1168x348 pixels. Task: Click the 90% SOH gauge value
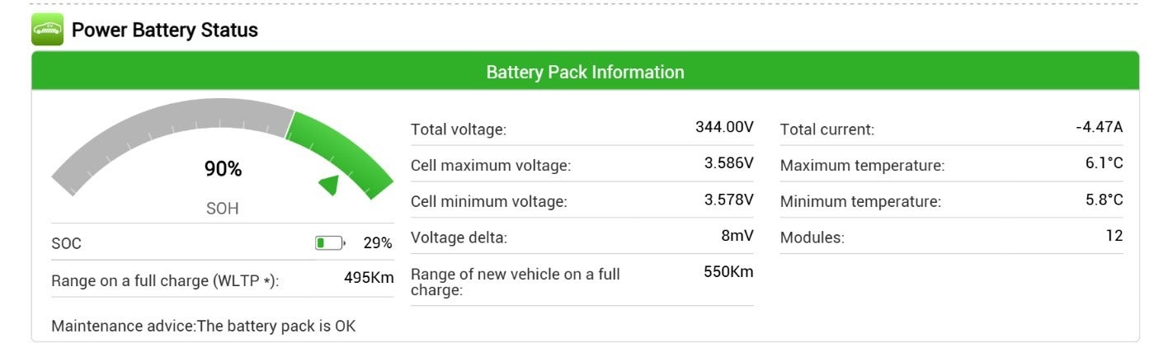click(223, 170)
